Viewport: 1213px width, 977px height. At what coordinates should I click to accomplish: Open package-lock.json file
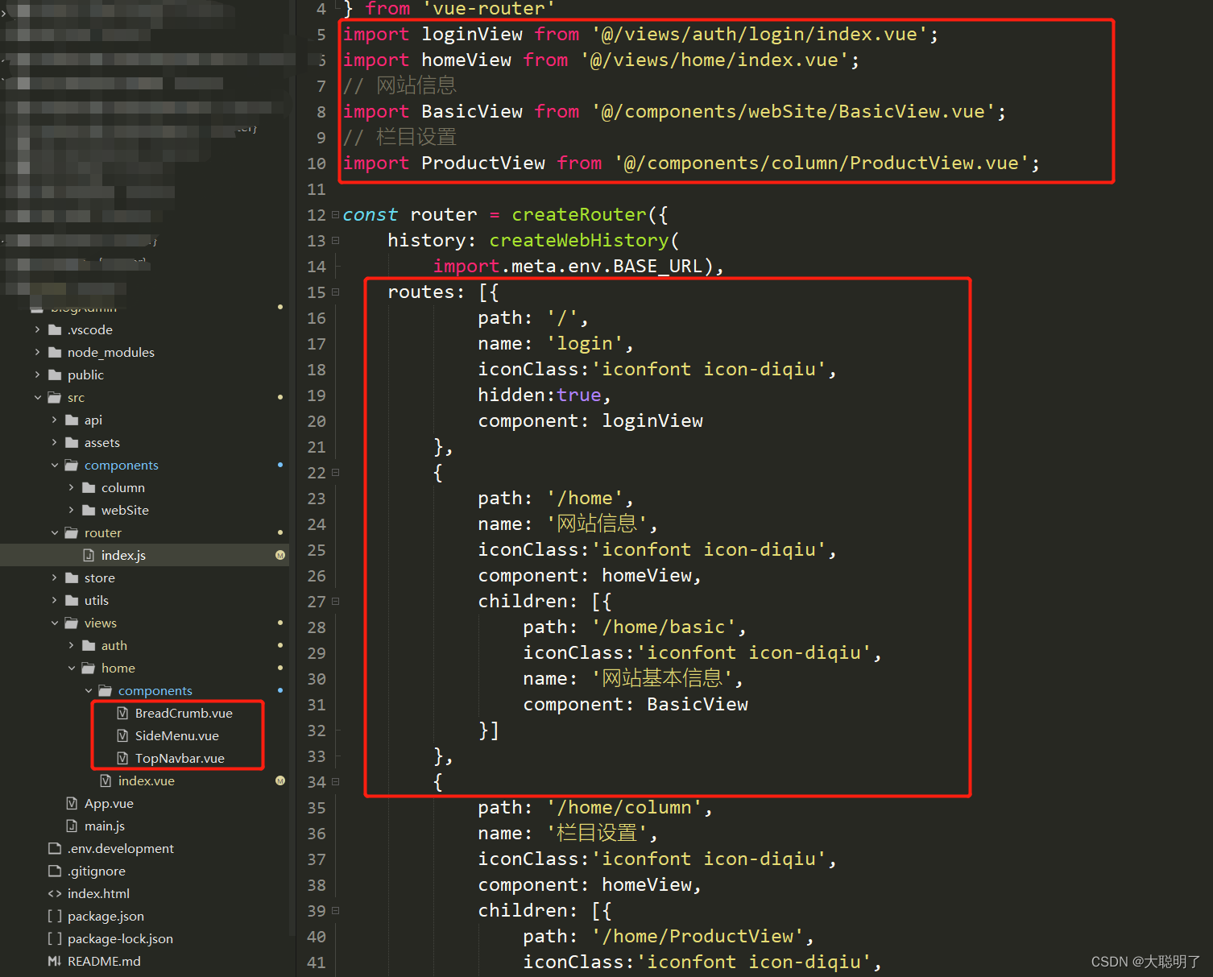120,938
